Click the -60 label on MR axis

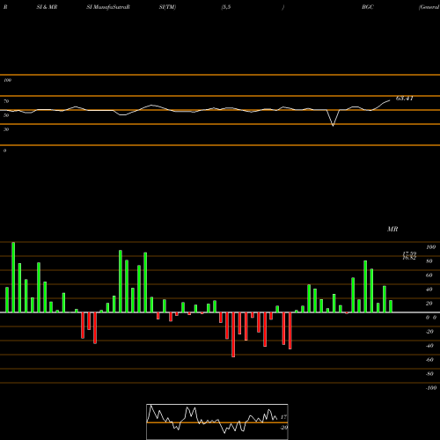pyautogui.click(x=429, y=360)
